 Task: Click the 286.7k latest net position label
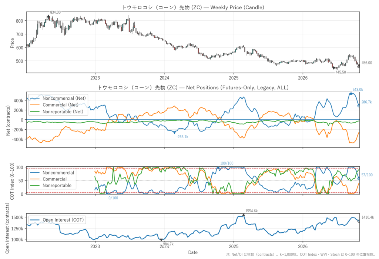click(x=366, y=102)
